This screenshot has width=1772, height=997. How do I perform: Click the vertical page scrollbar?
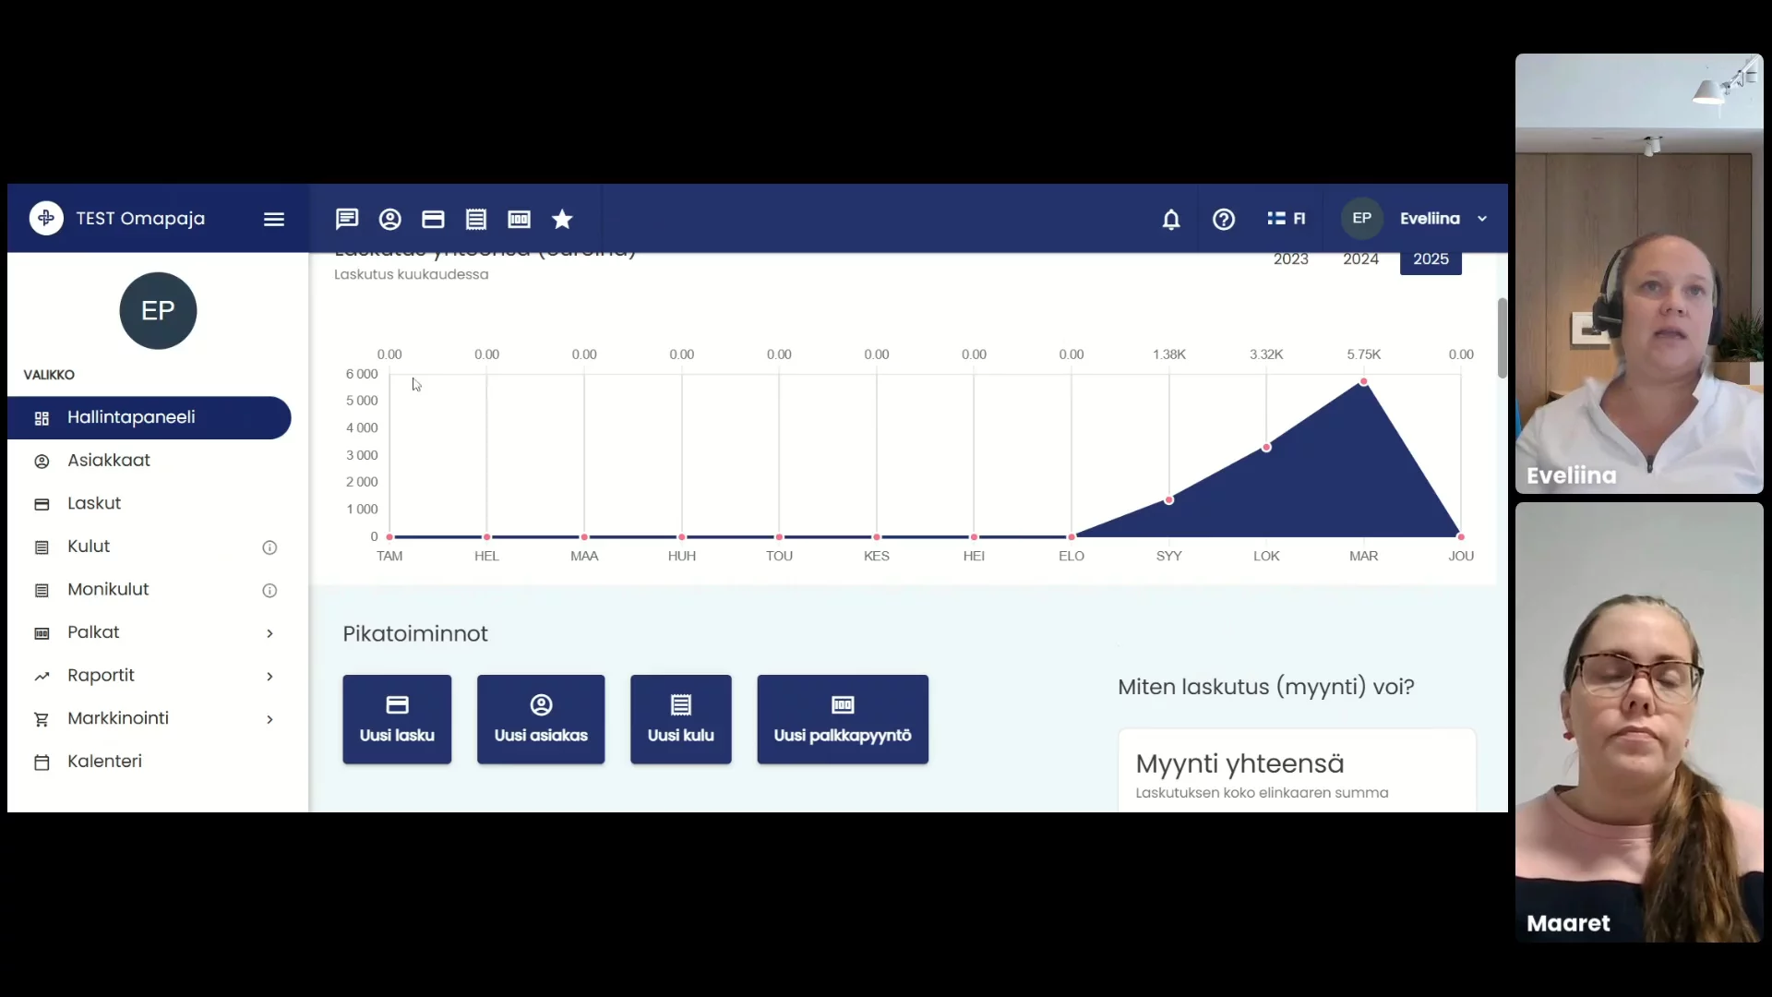[1502, 338]
